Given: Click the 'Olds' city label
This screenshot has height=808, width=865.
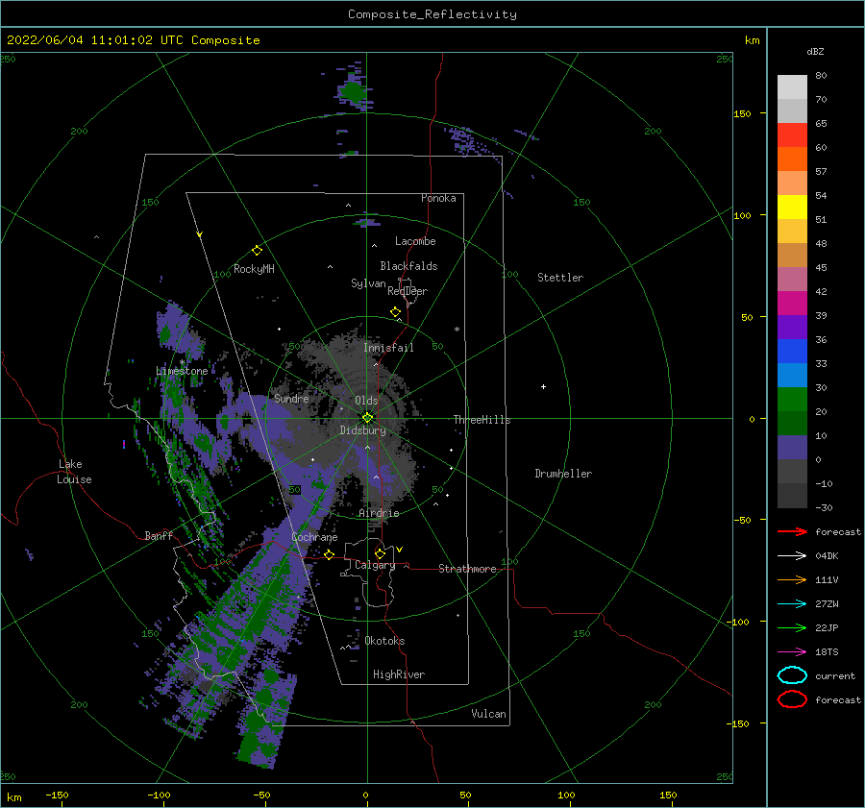Looking at the screenshot, I should (366, 401).
